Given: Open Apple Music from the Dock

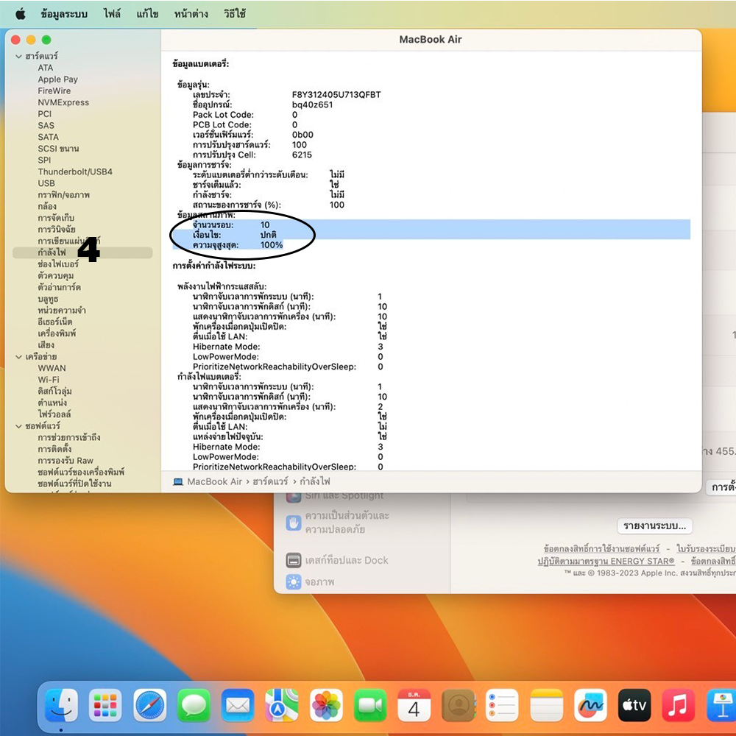Looking at the screenshot, I should coord(679,706).
